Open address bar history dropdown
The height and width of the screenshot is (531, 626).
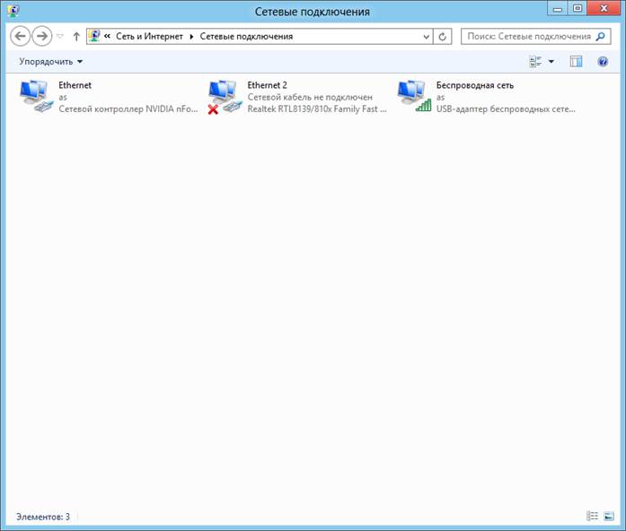(x=427, y=37)
